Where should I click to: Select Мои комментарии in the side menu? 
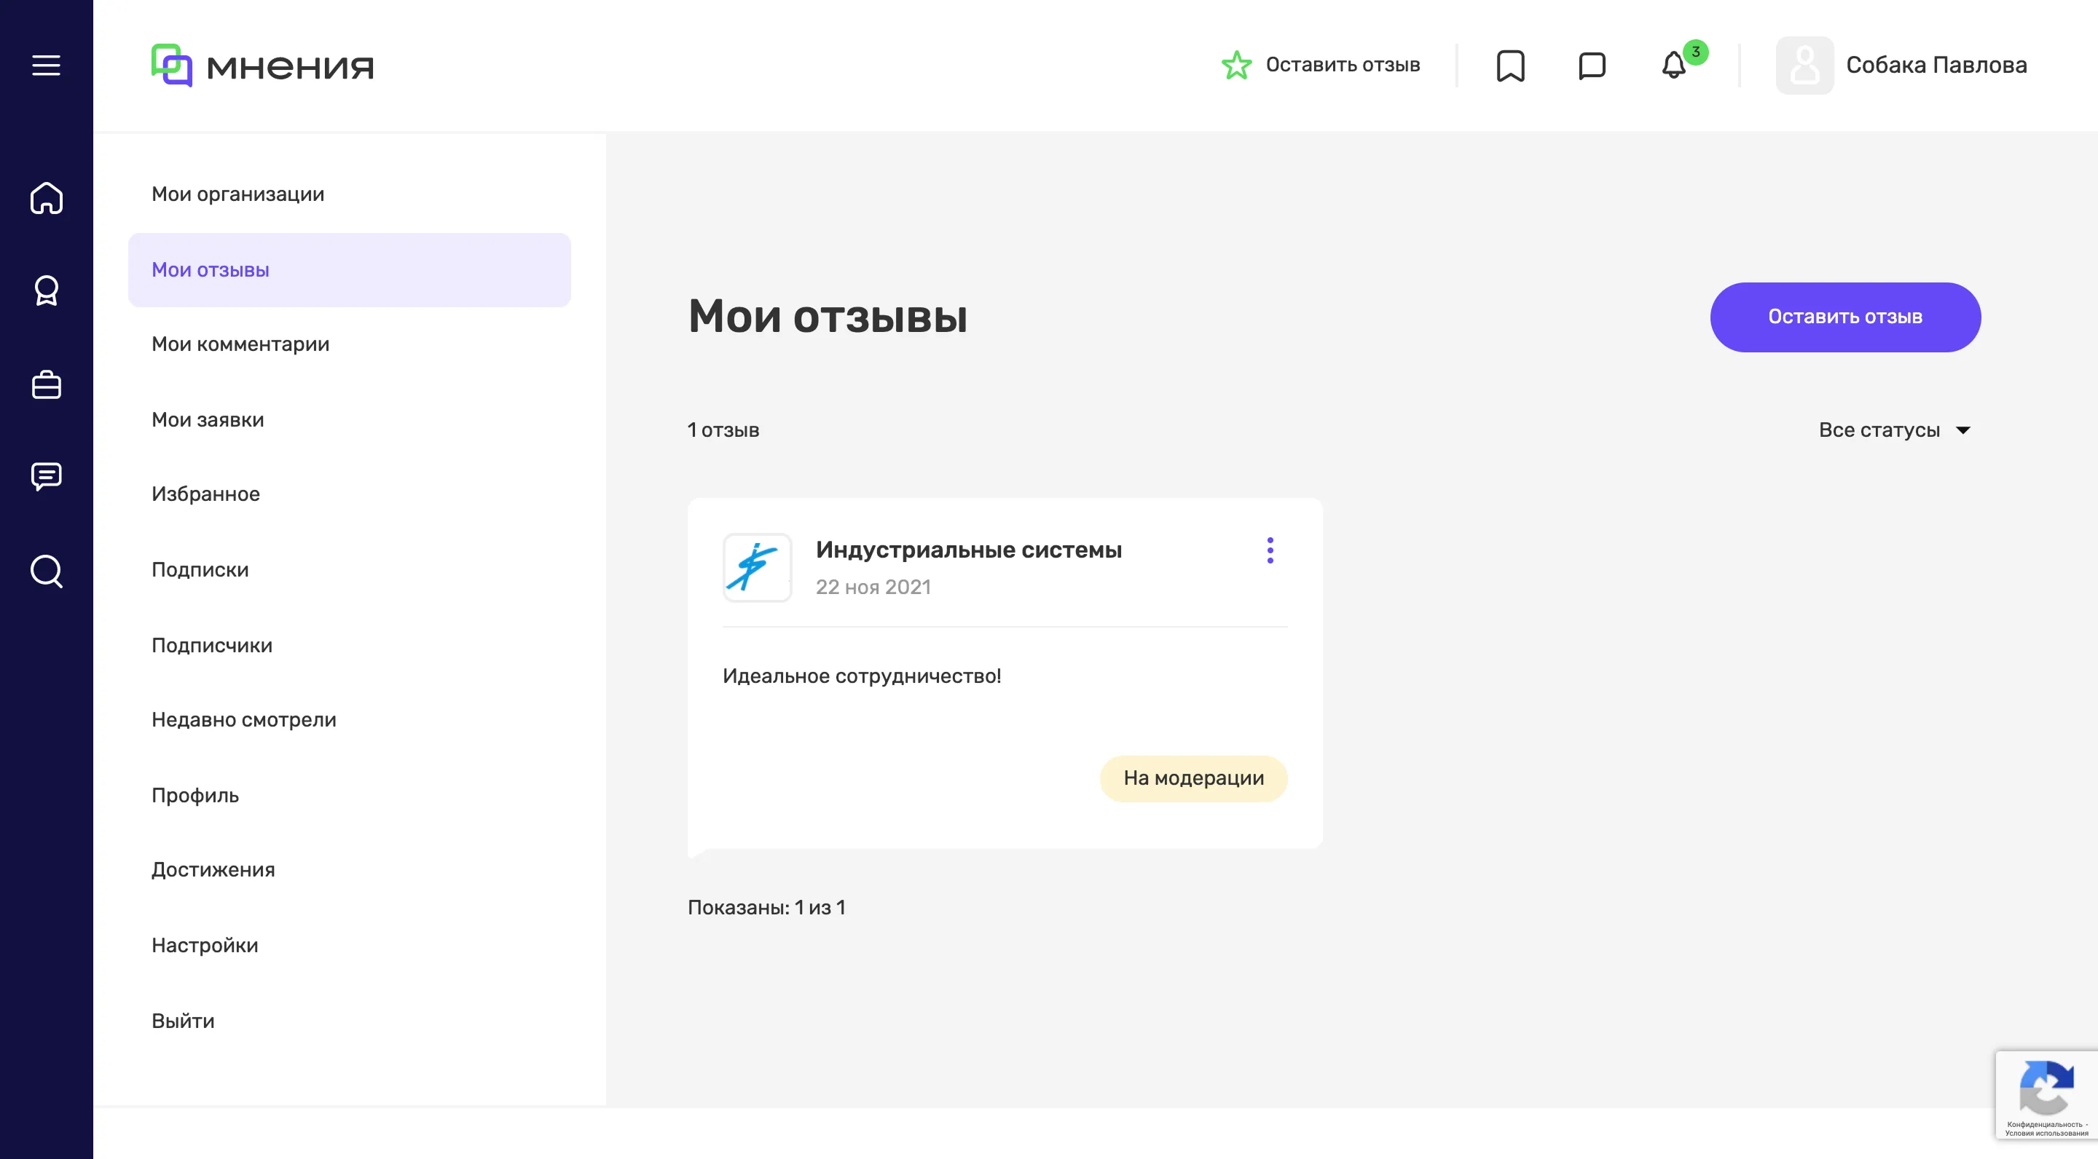[x=240, y=344]
